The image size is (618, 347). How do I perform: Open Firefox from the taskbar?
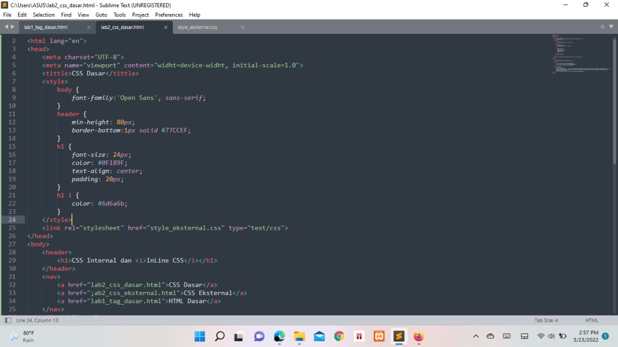[x=419, y=336]
